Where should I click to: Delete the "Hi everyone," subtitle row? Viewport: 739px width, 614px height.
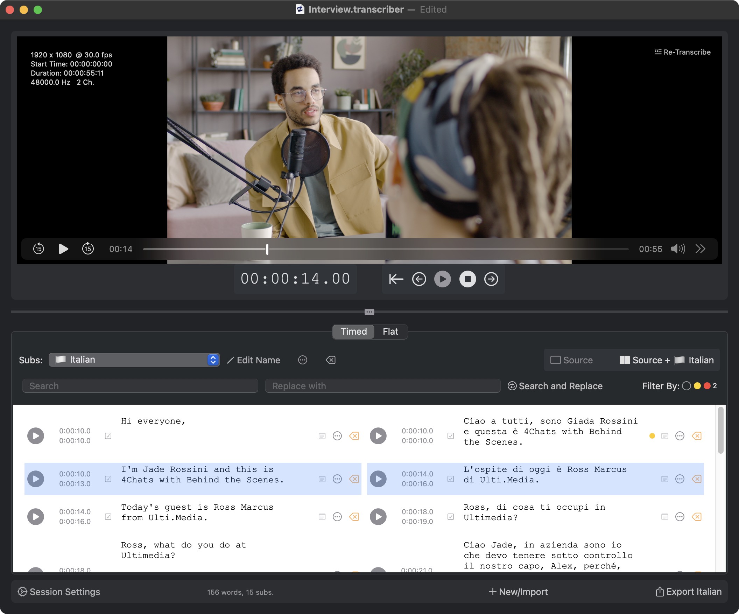tap(354, 436)
